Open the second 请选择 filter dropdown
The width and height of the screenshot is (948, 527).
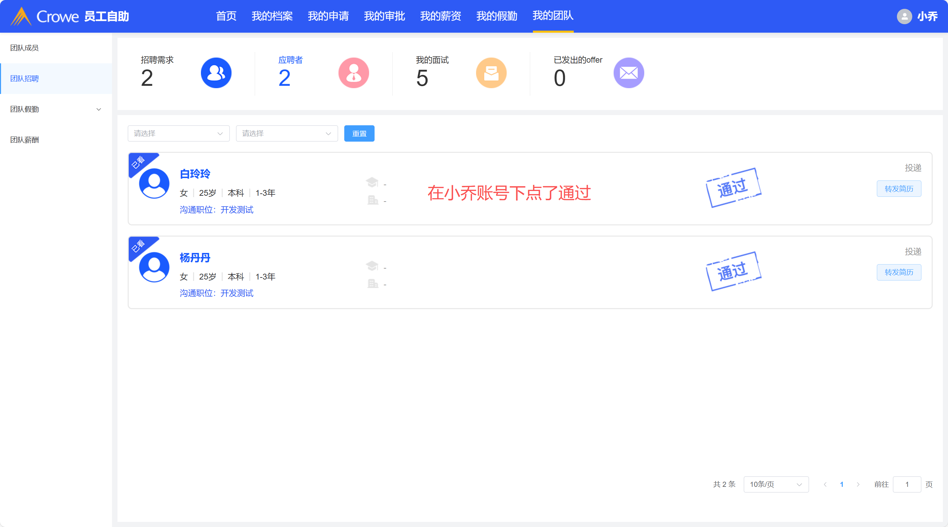tap(287, 133)
